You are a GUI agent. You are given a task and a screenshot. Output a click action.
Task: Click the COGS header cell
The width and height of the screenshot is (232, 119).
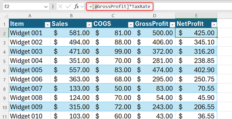point(113,24)
